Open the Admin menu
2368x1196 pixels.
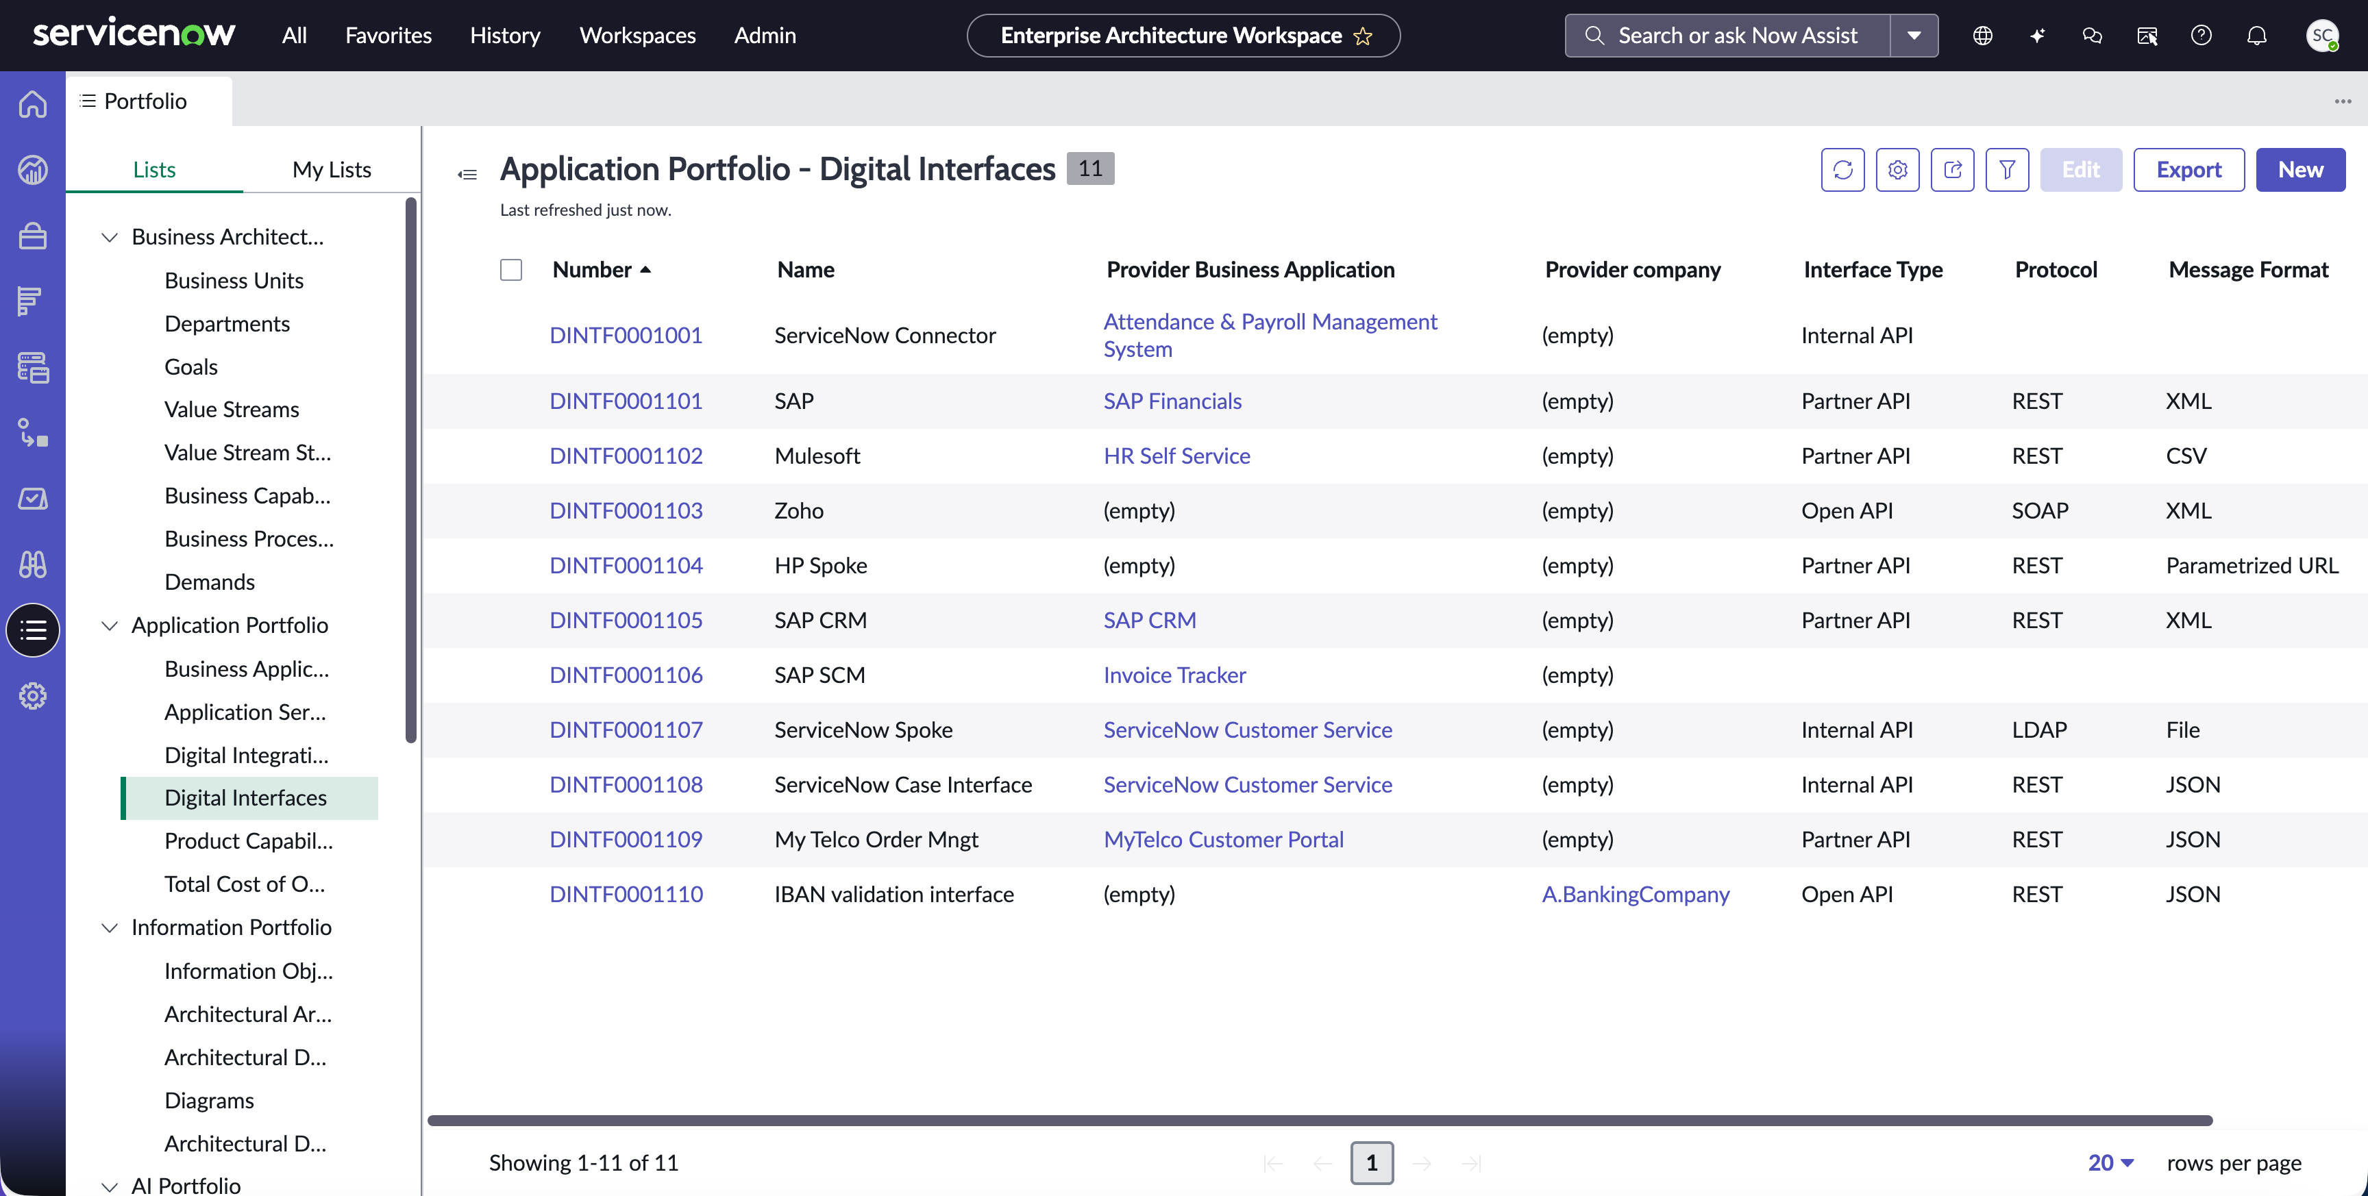[765, 36]
